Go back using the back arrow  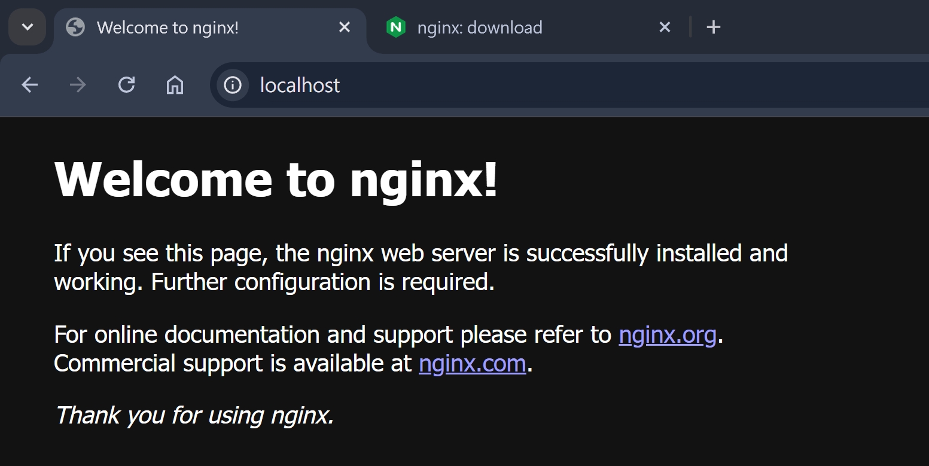coord(30,85)
